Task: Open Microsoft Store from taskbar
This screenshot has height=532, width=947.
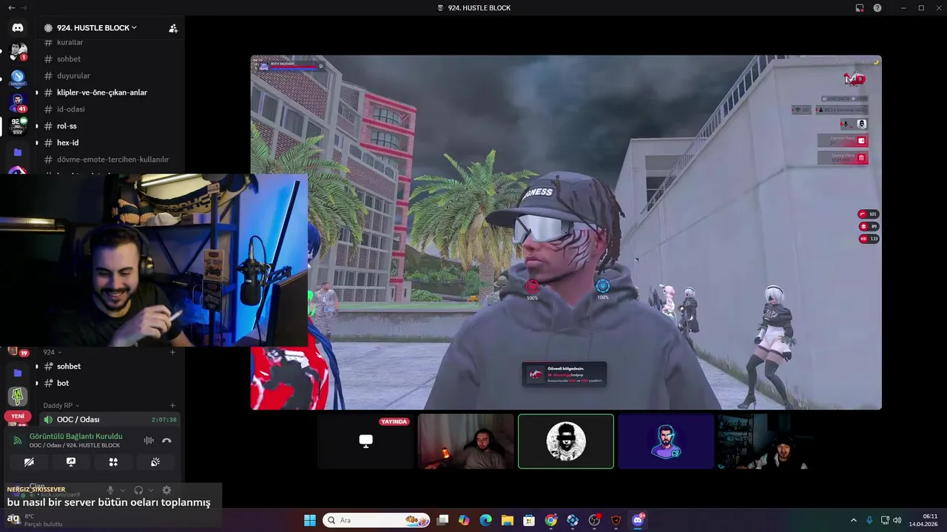Action: coord(529,520)
